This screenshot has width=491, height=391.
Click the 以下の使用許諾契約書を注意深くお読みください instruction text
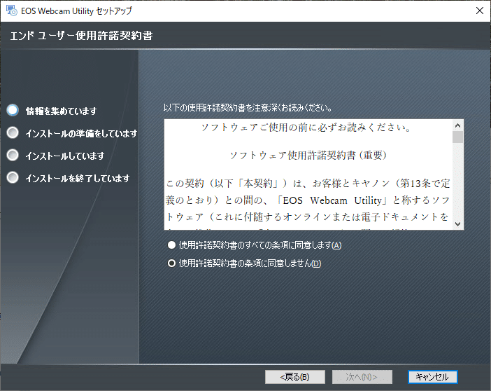tap(248, 108)
